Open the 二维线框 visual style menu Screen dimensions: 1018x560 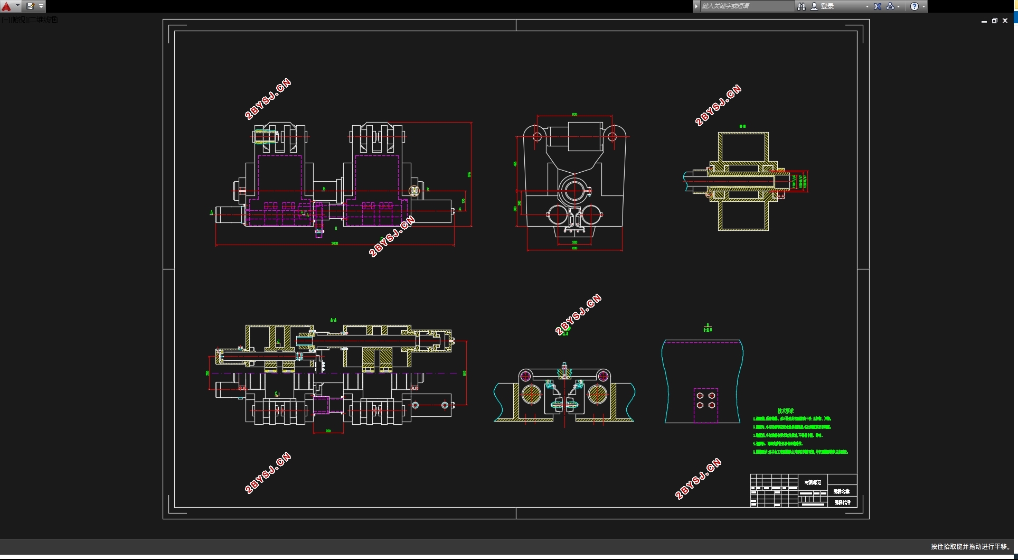(x=43, y=20)
